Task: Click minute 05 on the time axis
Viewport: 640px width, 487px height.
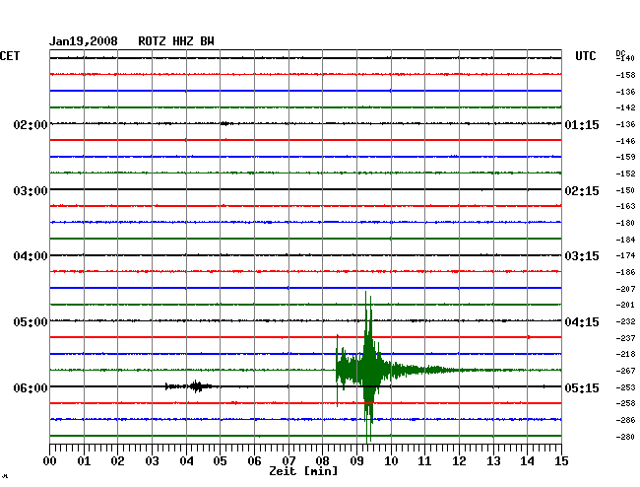Action: [x=220, y=461]
